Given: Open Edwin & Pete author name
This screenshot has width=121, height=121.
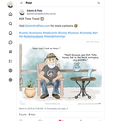Looking at the screenshot, I should coord(35,11).
